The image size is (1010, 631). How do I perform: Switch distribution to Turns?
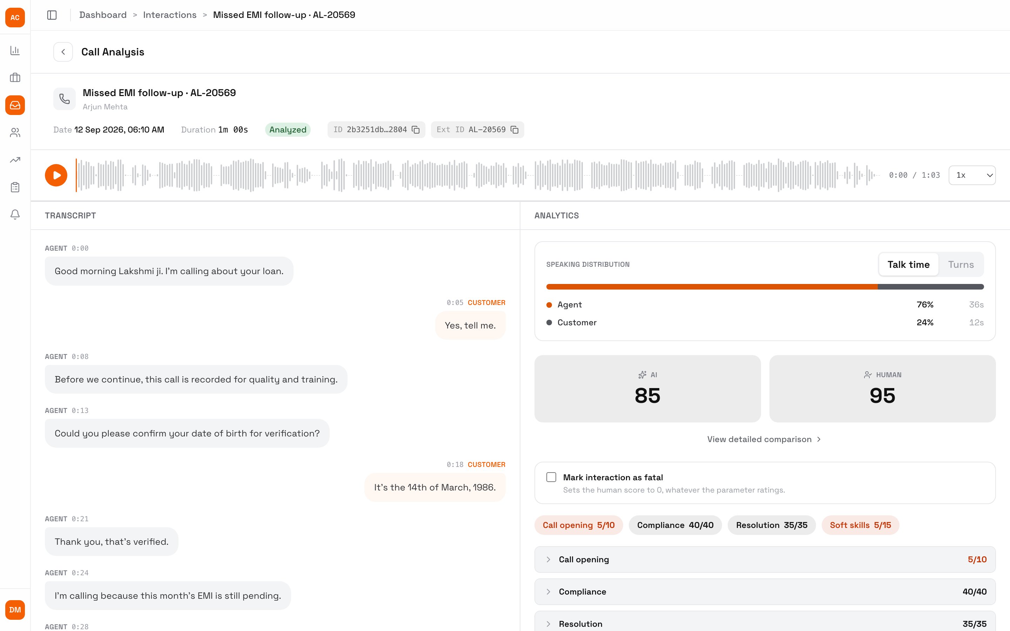tap(961, 265)
